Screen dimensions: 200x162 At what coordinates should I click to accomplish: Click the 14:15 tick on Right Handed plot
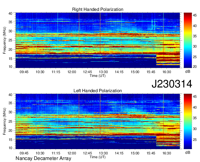coord(119,72)
